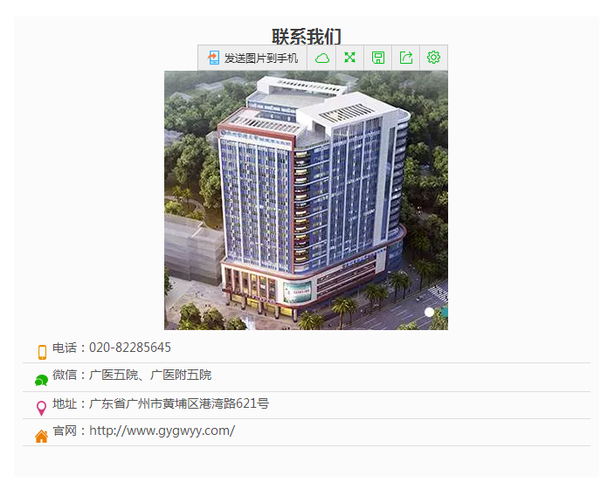
Task: Click the hospital building image
Action: point(306,200)
